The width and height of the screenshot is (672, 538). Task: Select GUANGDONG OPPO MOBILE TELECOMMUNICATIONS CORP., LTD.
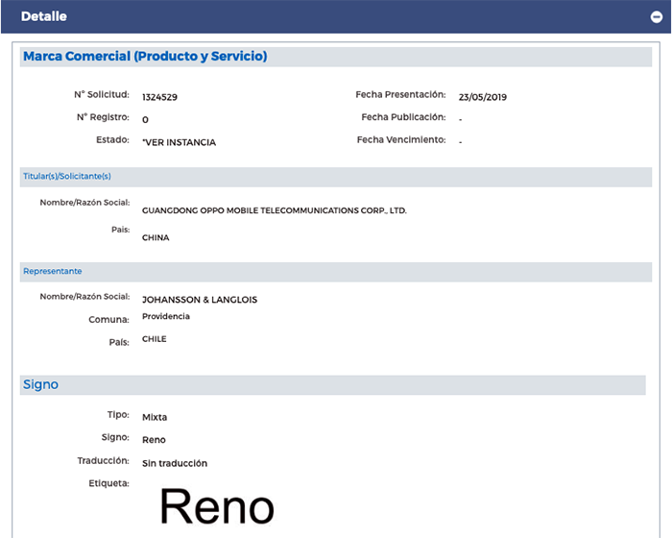click(275, 210)
